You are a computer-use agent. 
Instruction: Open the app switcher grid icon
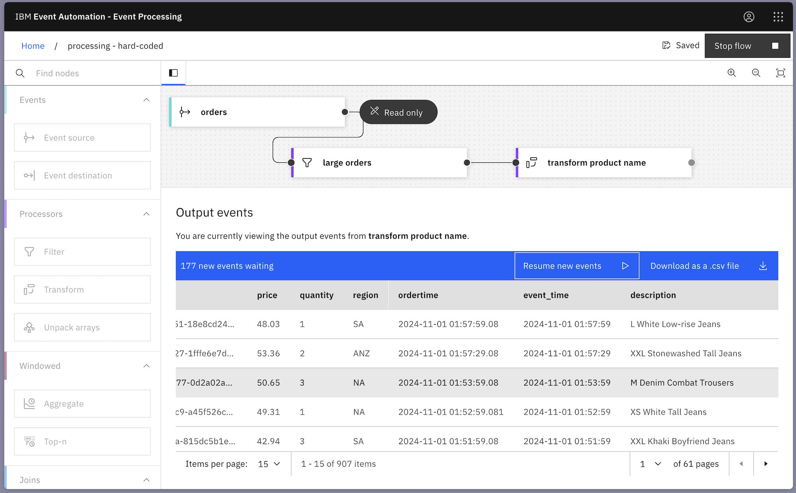pyautogui.click(x=778, y=17)
